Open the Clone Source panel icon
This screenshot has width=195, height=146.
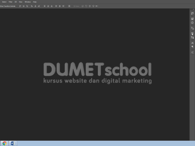point(192,28)
